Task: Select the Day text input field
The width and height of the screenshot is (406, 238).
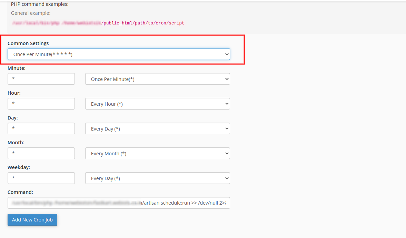Action: 41,128
